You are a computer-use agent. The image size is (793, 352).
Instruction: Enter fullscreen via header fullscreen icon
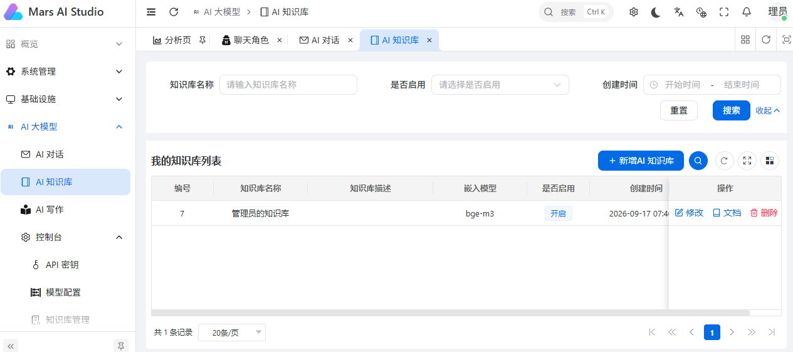(x=724, y=12)
